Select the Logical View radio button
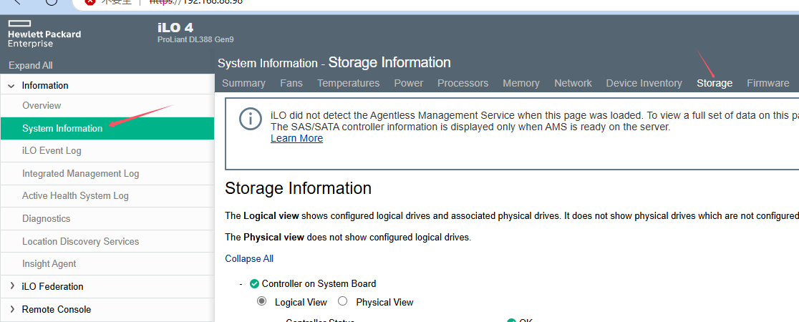 pyautogui.click(x=262, y=301)
